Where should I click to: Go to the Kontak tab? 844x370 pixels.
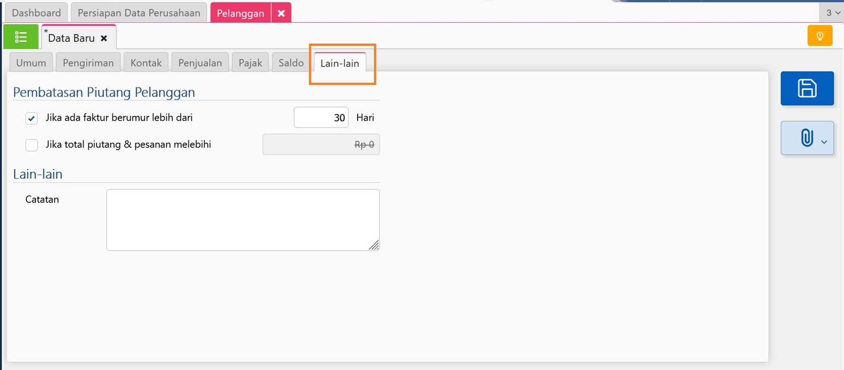(x=146, y=63)
